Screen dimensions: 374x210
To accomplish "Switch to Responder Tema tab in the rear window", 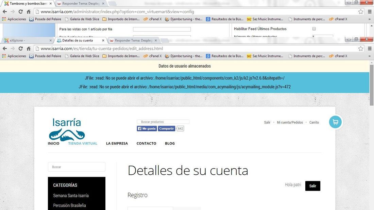I will [x=80, y=4].
